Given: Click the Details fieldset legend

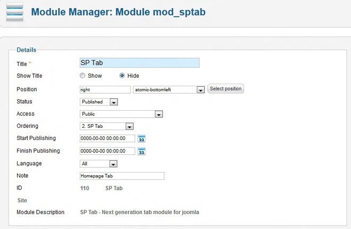Looking at the screenshot, I should click(27, 50).
